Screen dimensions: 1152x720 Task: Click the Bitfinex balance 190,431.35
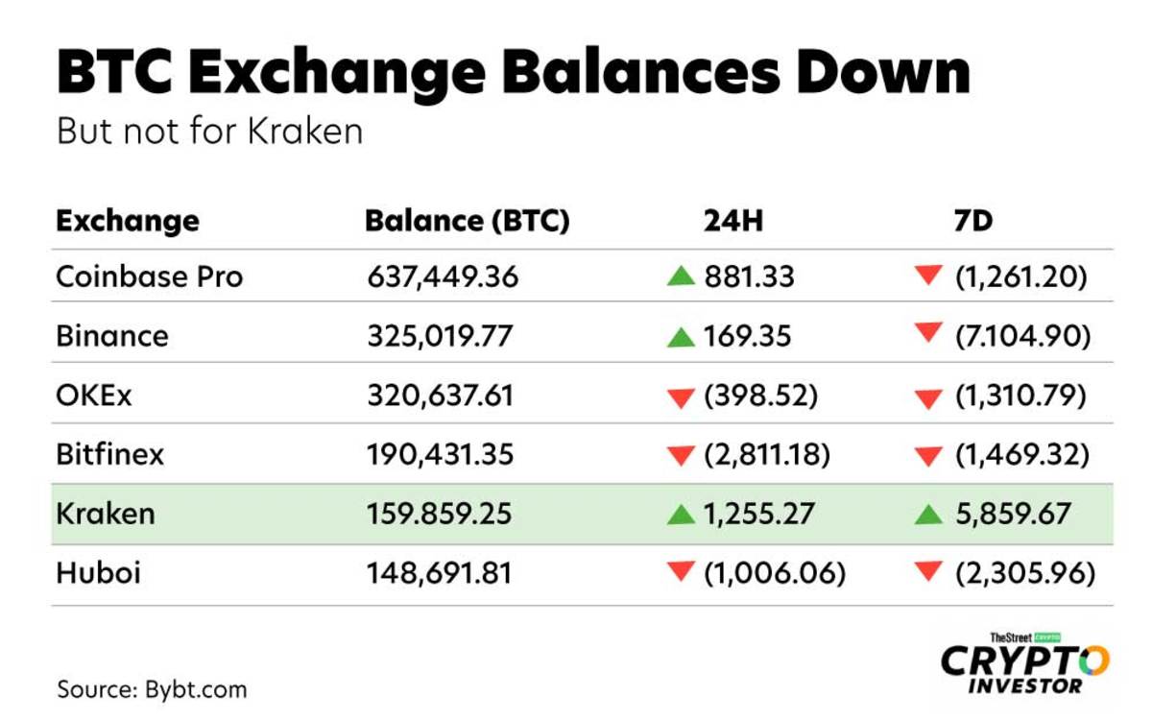tap(440, 454)
